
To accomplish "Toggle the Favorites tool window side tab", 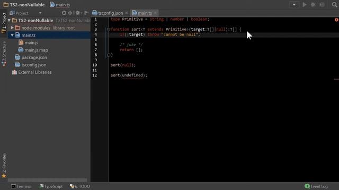I will (x=4, y=165).
